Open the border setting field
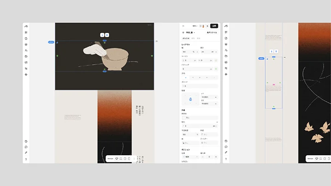 [209, 134]
